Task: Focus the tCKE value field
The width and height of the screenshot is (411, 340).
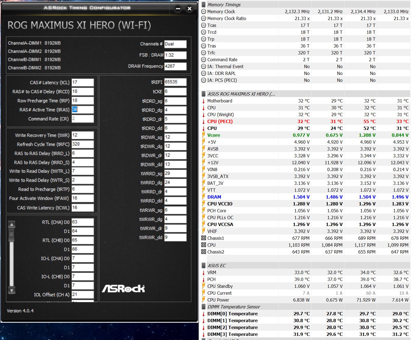Action: (x=175, y=91)
